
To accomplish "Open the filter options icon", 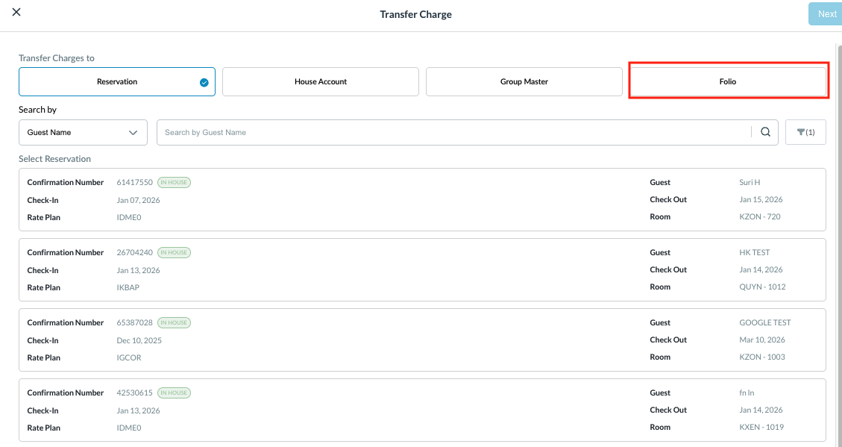I will 805,132.
